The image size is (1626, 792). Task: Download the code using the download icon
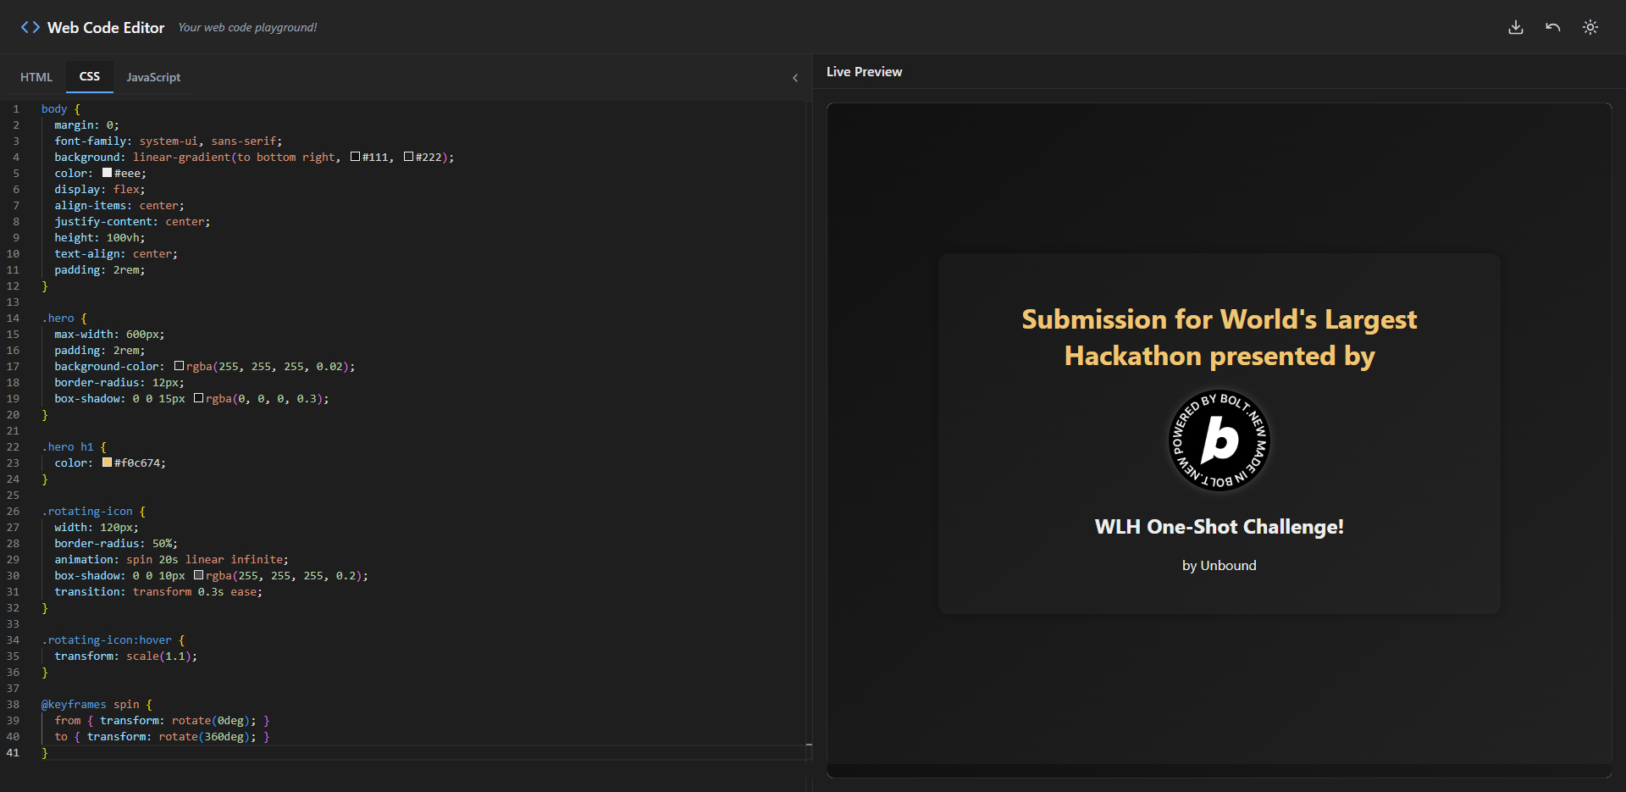(1516, 27)
